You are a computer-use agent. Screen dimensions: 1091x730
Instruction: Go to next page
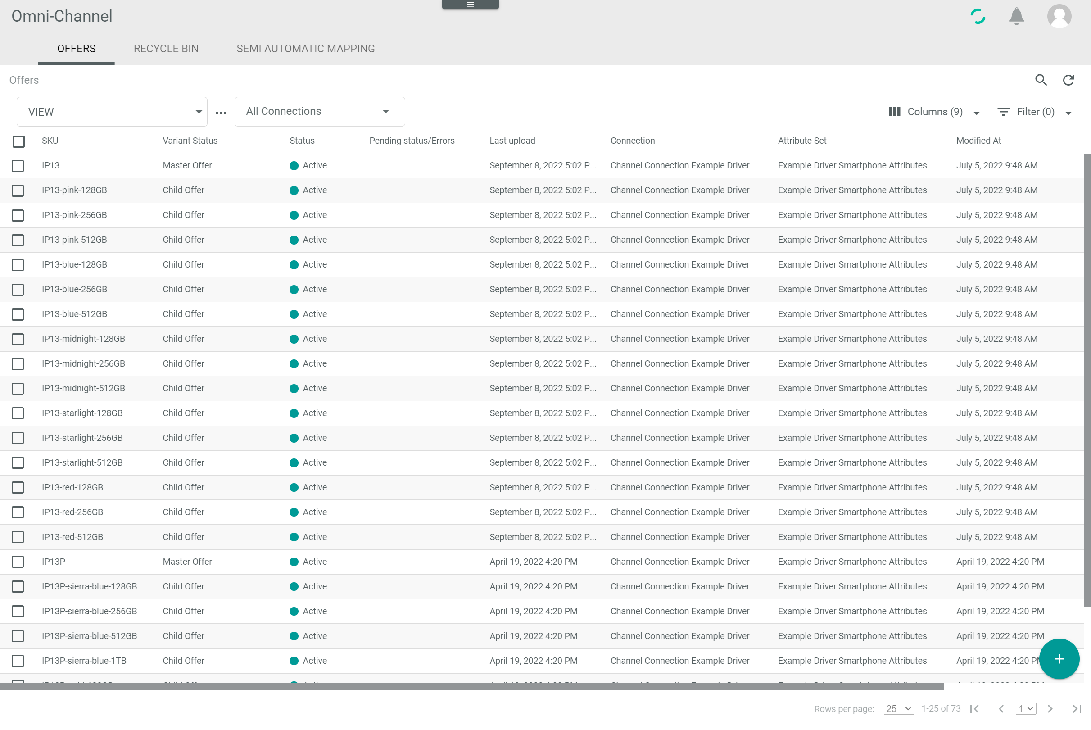coord(1050,708)
